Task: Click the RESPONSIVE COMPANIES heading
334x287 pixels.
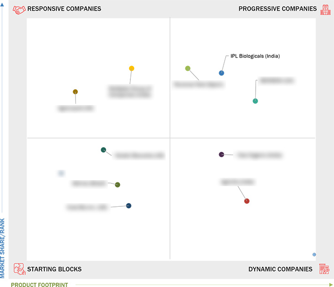Action: (64, 9)
